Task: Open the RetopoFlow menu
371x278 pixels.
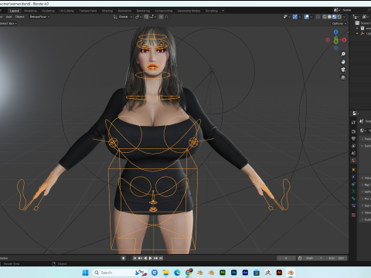Action: (x=39, y=17)
